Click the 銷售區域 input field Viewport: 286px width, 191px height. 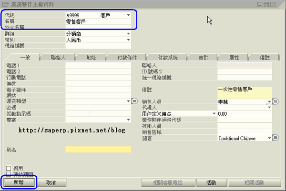[x=245, y=132]
